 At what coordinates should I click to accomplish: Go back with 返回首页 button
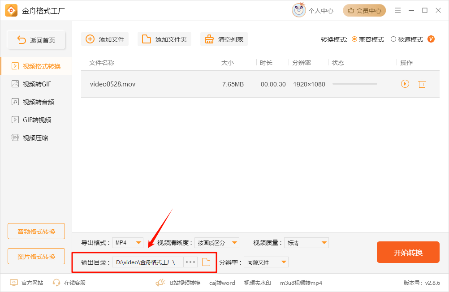point(36,40)
